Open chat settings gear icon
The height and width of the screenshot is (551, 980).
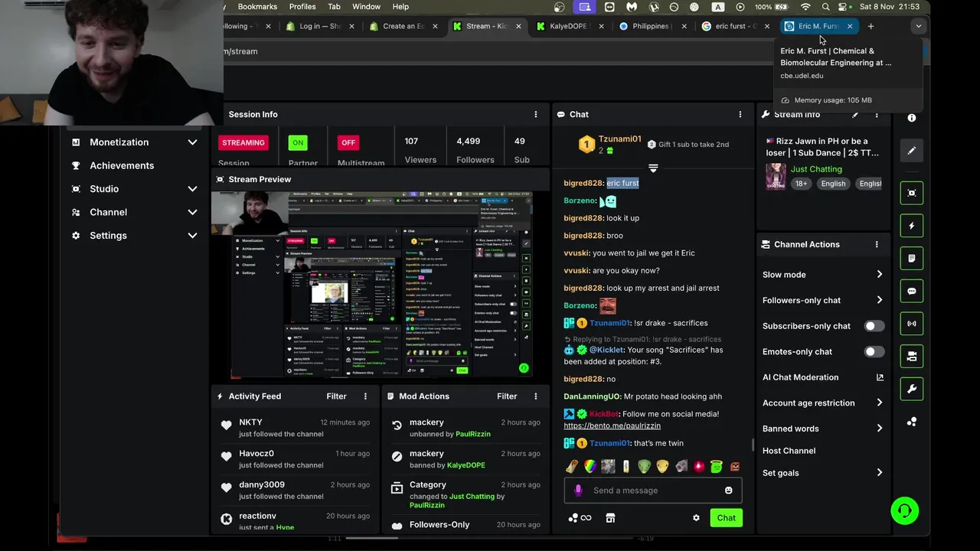(x=696, y=518)
